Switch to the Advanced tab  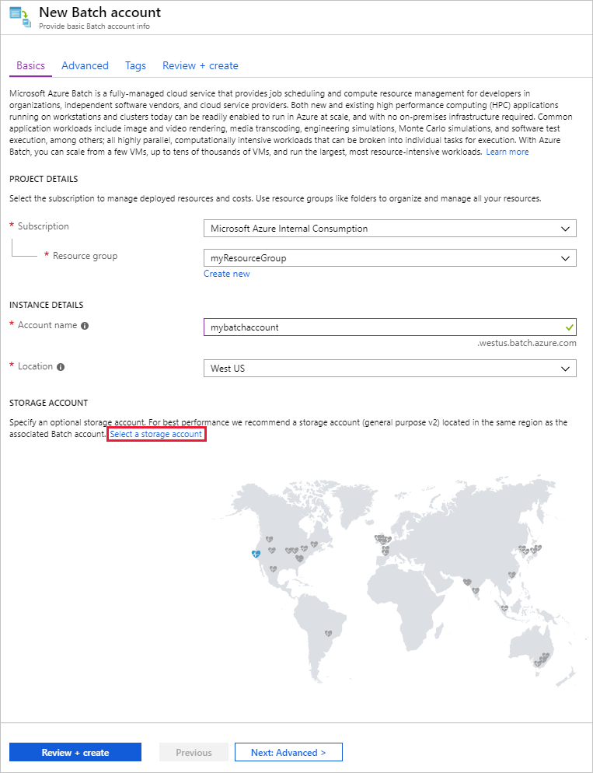[85, 66]
